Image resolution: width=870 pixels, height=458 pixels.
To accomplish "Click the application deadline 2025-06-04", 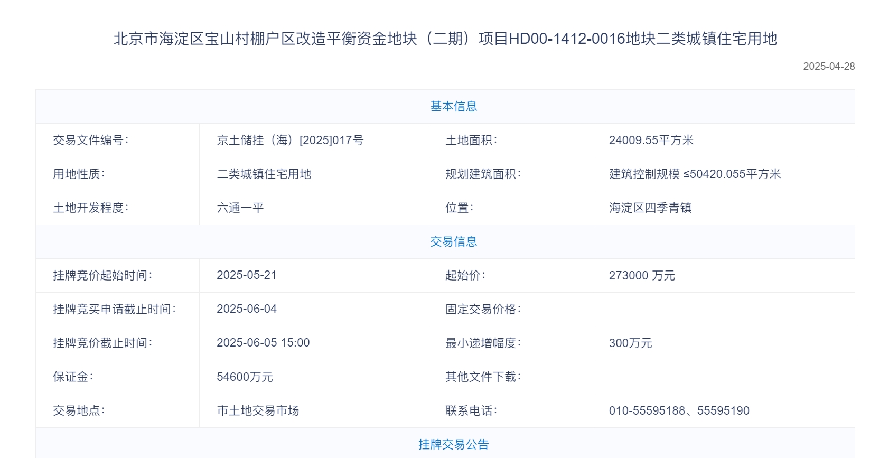I will (247, 309).
